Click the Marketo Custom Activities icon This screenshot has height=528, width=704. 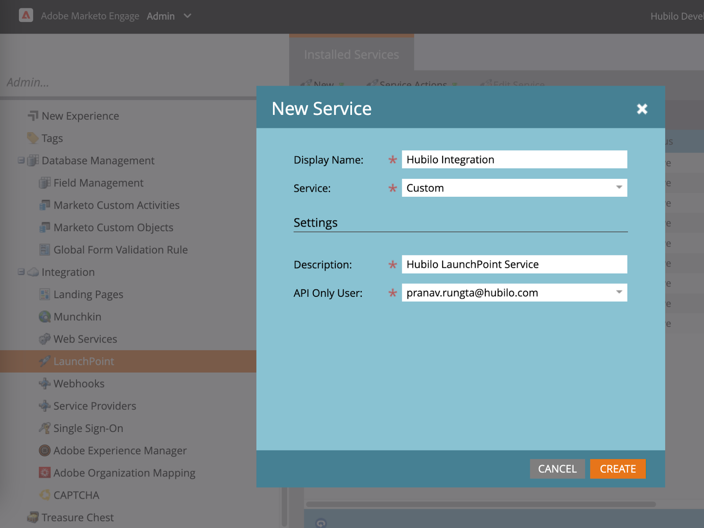point(44,205)
